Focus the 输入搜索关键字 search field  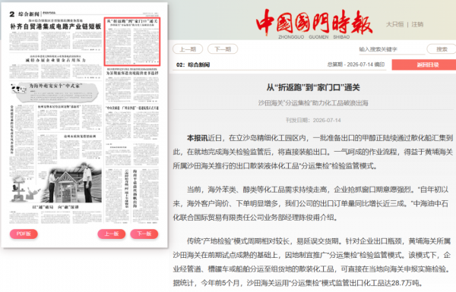[x=391, y=49]
